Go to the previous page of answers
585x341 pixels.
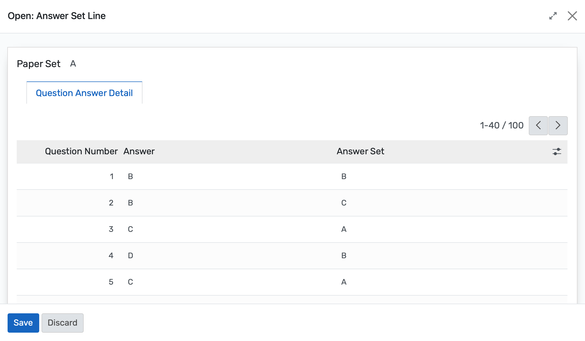538,126
